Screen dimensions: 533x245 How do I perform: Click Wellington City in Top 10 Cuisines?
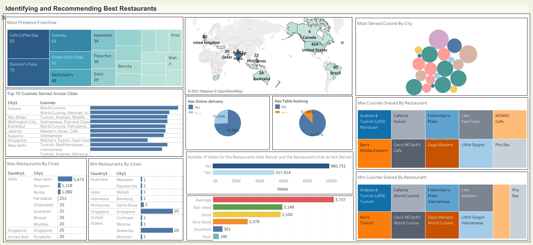pyautogui.click(x=22, y=122)
